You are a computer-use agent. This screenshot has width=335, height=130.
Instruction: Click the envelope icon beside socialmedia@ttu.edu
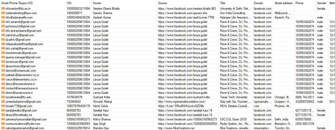pos(3,97)
